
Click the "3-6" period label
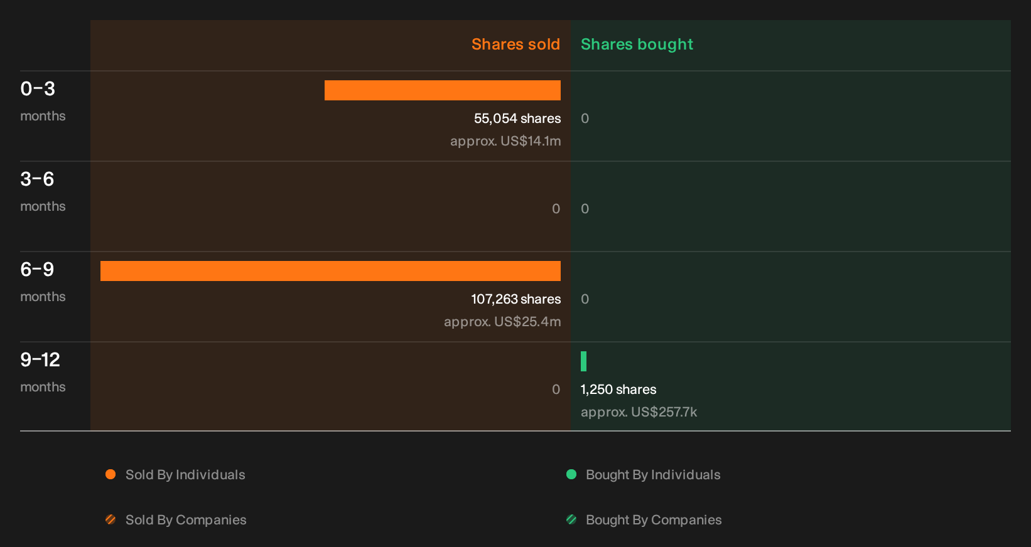[x=37, y=179]
